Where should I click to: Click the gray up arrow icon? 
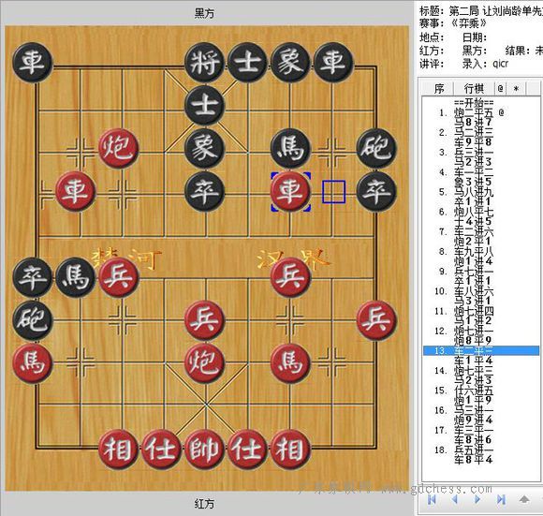coord(524,499)
